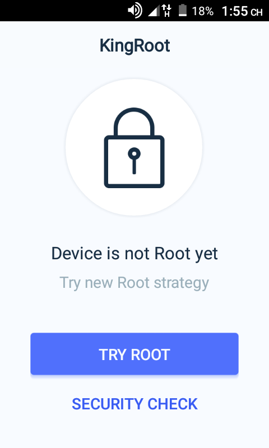Tap the TRY ROOT button

click(134, 354)
